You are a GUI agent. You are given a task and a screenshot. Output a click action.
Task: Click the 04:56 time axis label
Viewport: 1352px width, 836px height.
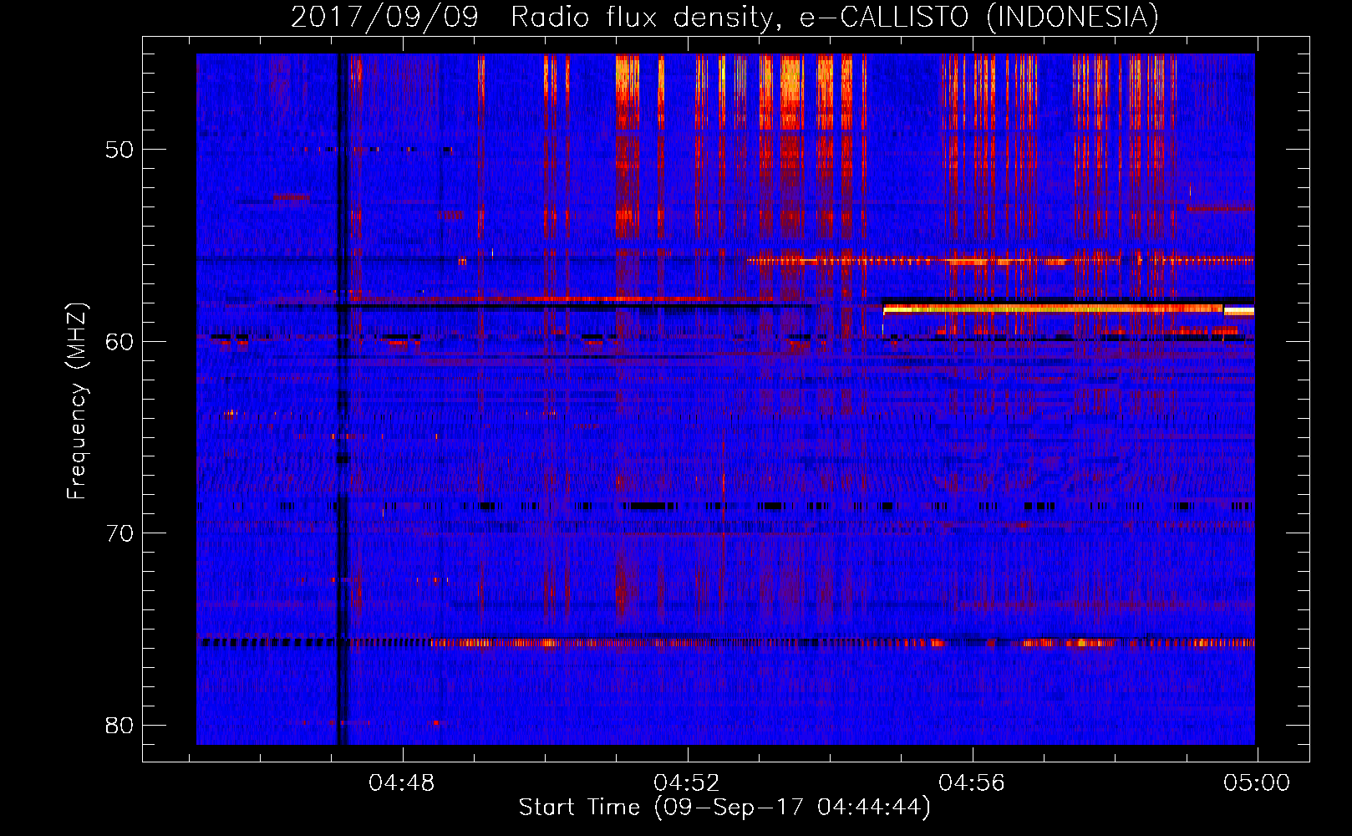point(972,783)
